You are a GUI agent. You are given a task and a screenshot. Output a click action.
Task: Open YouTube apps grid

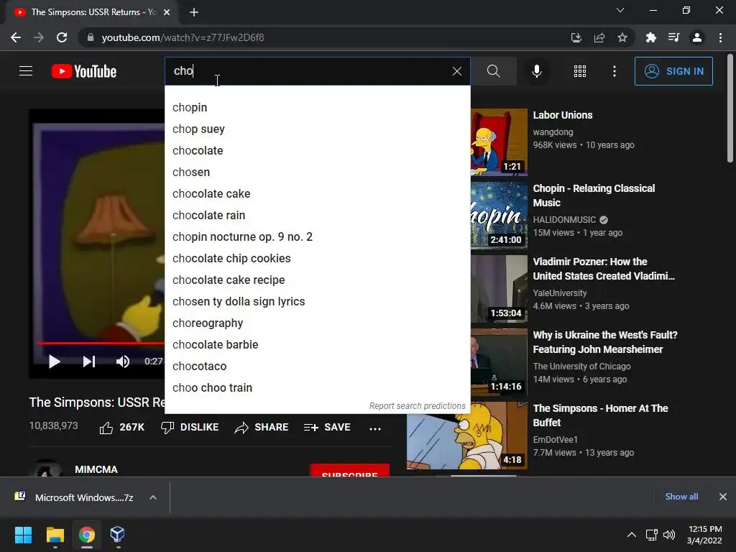click(580, 71)
